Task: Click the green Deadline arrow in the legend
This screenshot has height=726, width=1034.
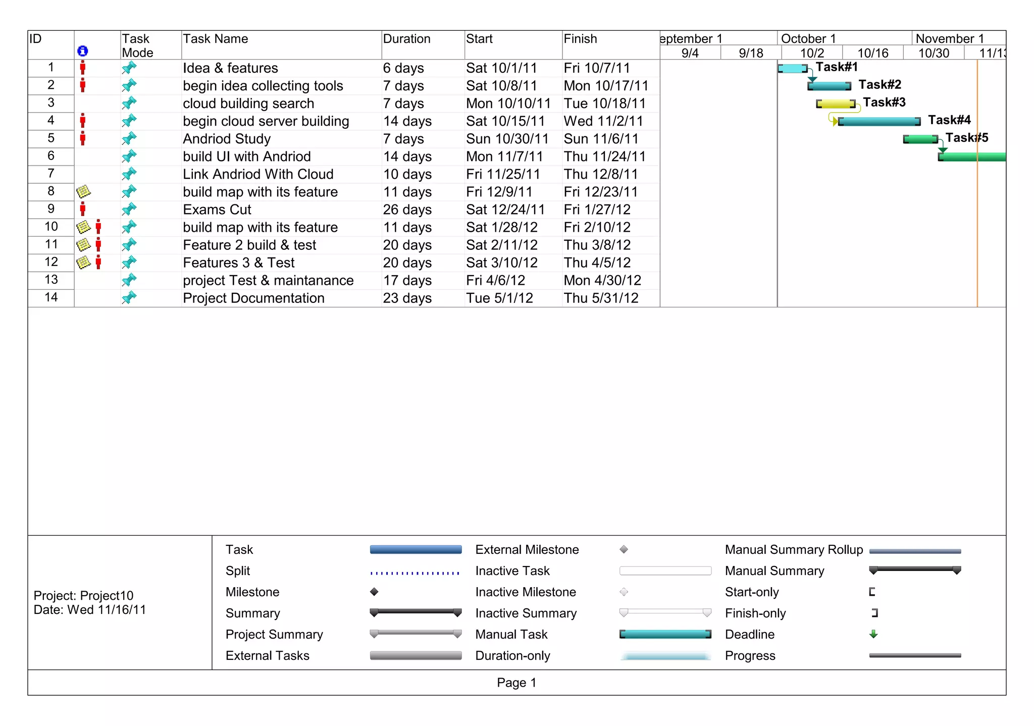Action: [x=873, y=634]
